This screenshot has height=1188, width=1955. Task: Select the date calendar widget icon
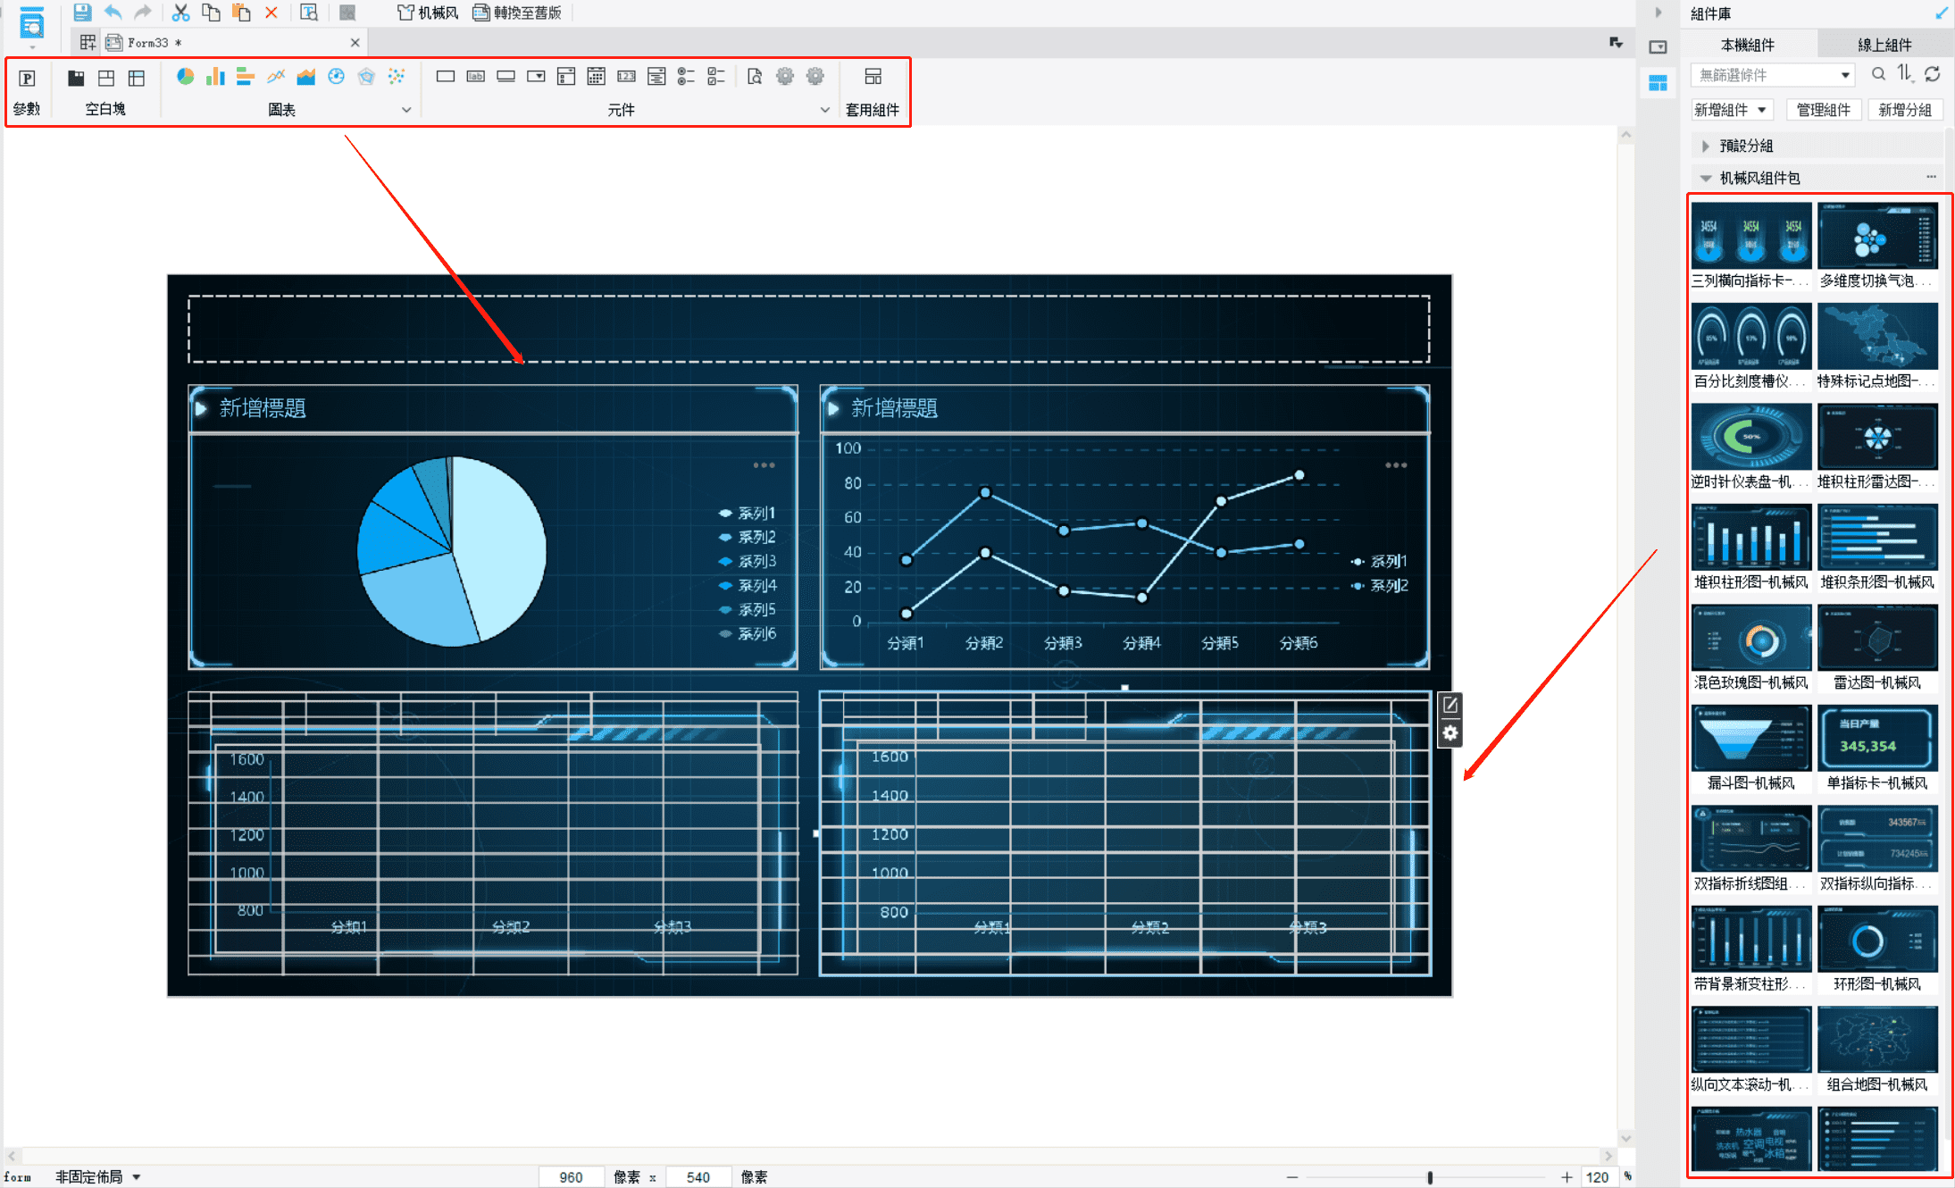(x=597, y=77)
